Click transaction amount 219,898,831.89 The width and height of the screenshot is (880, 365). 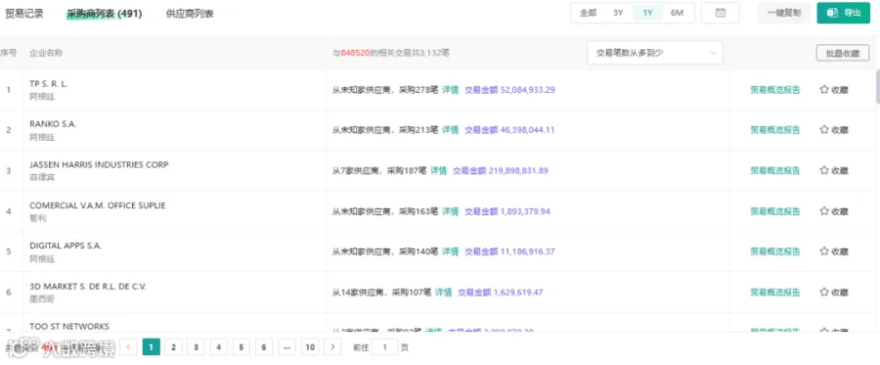(518, 170)
